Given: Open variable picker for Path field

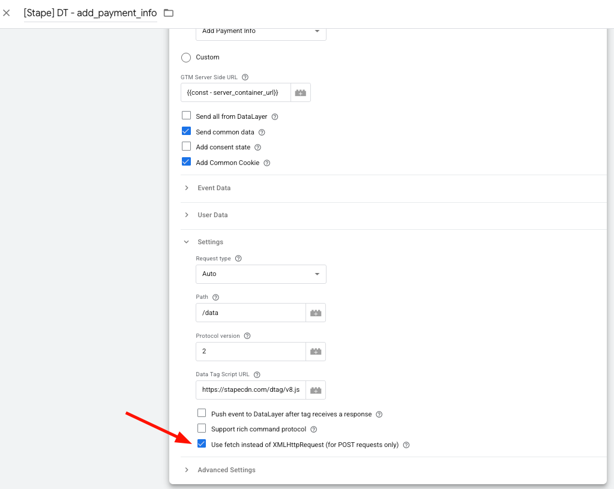Looking at the screenshot, I should 316,313.
